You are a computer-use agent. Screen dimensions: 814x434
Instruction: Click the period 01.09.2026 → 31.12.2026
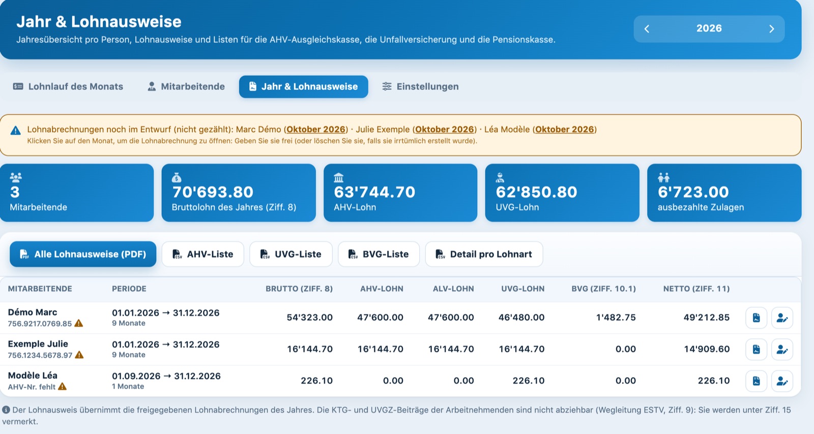pyautogui.click(x=166, y=376)
